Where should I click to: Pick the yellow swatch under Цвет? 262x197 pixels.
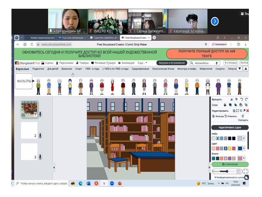(230, 148)
